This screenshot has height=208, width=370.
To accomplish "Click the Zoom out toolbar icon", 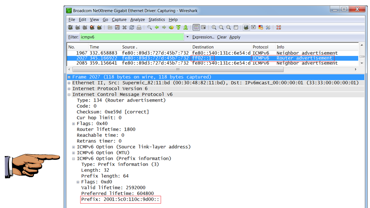I will click(221, 28).
